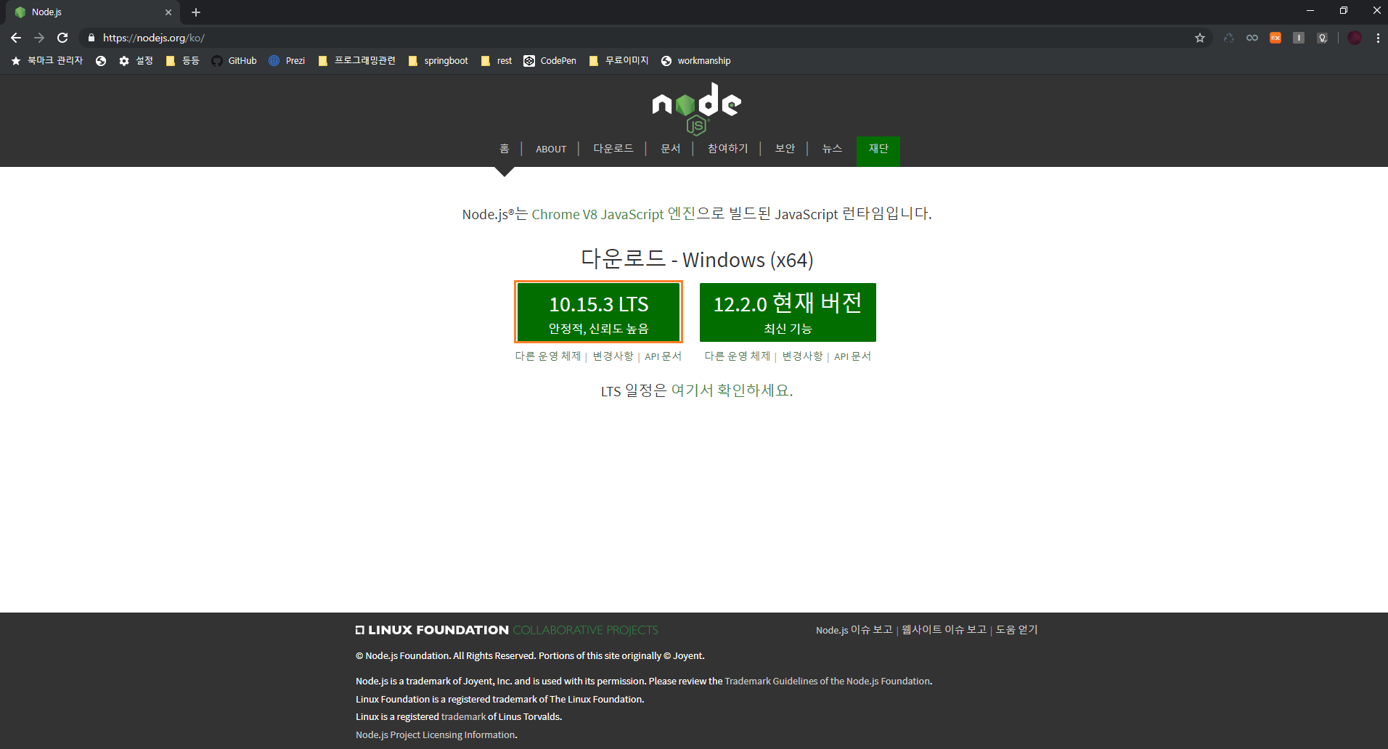The image size is (1388, 749).
Task: Click the recycle-style extension icon
Action: point(1228,38)
